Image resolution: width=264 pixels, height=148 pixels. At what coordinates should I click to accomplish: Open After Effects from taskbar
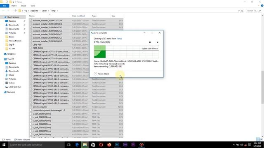pos(125,145)
